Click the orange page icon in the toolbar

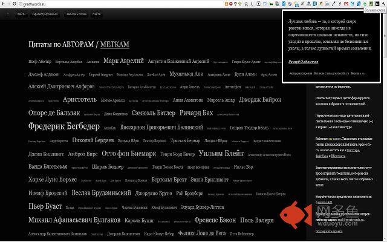(226, 4)
